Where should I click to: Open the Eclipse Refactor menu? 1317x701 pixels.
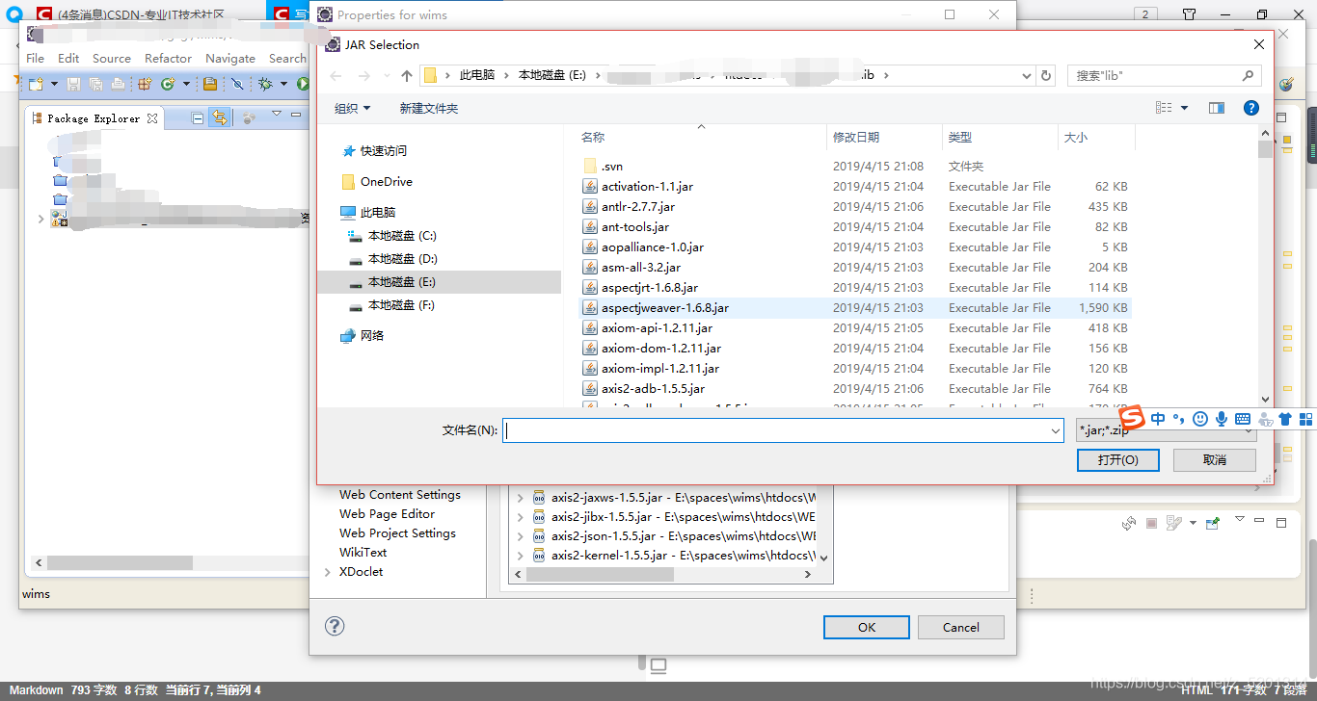[169, 58]
